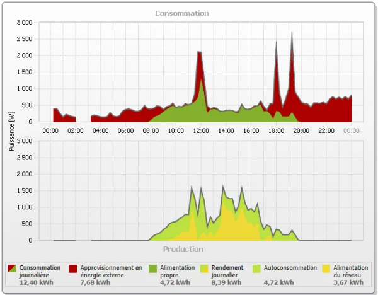This screenshot has height=295, width=378.
Task: Click the 08:00 time axis label
Action: pyautogui.click(x=151, y=131)
